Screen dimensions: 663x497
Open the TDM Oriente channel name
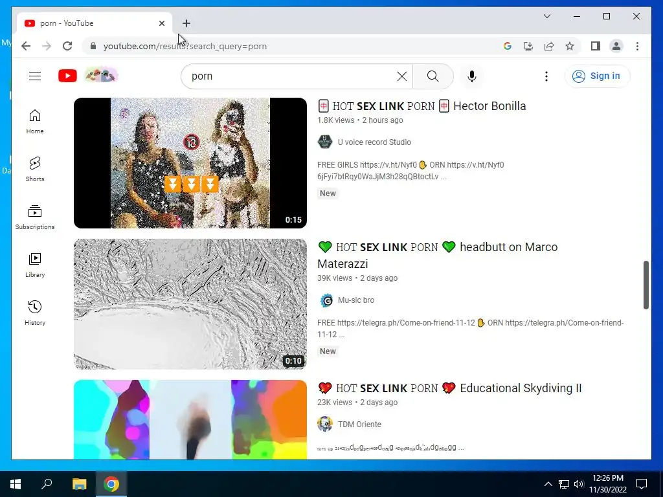pyautogui.click(x=359, y=425)
